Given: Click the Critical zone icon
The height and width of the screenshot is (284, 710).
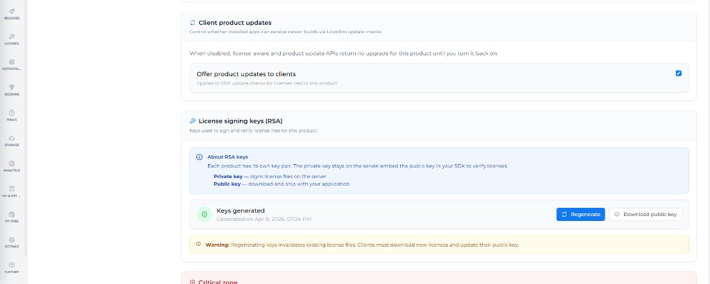Looking at the screenshot, I should [x=193, y=282].
